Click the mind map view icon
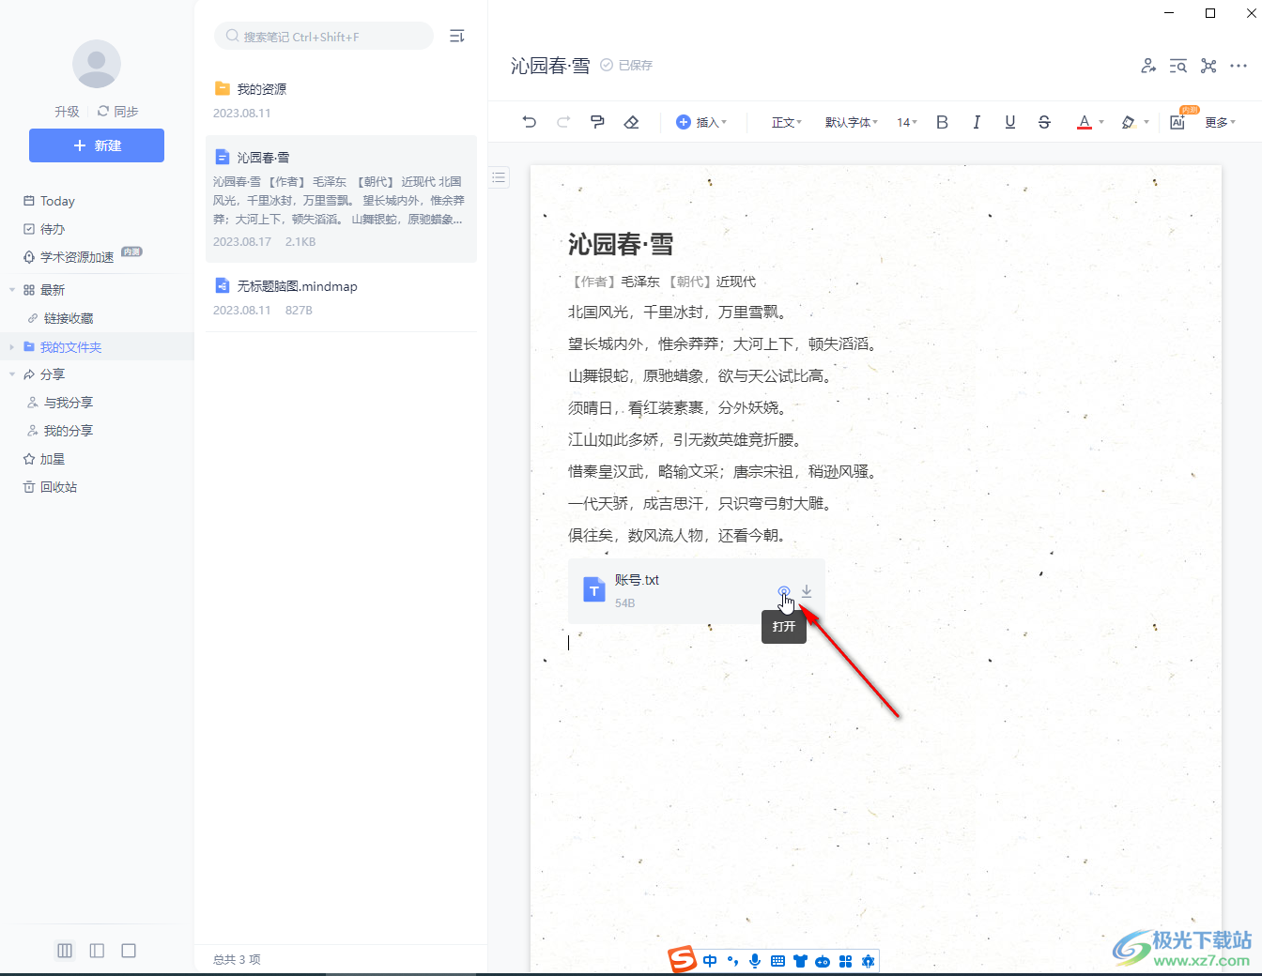The width and height of the screenshot is (1262, 976). click(x=1208, y=66)
